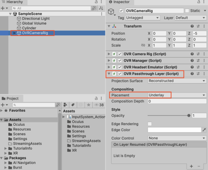
Task: Open Transform component help icon
Action: pyautogui.click(x=192, y=26)
